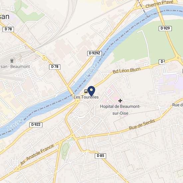The height and width of the screenshot is (183, 183).
Task: Click the lower-left L'Oise river label
Action: 15,124
